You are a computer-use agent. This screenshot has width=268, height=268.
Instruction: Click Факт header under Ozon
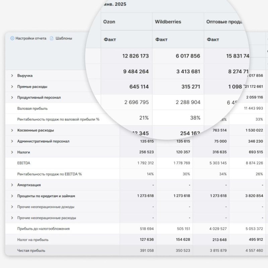pos(110,40)
